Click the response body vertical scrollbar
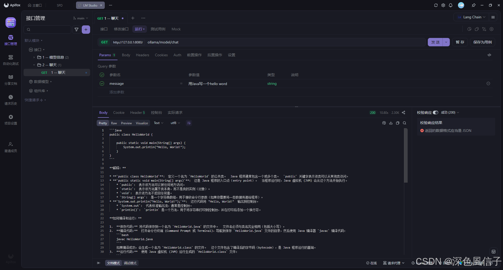The height and width of the screenshot is (270, 503). (406, 155)
